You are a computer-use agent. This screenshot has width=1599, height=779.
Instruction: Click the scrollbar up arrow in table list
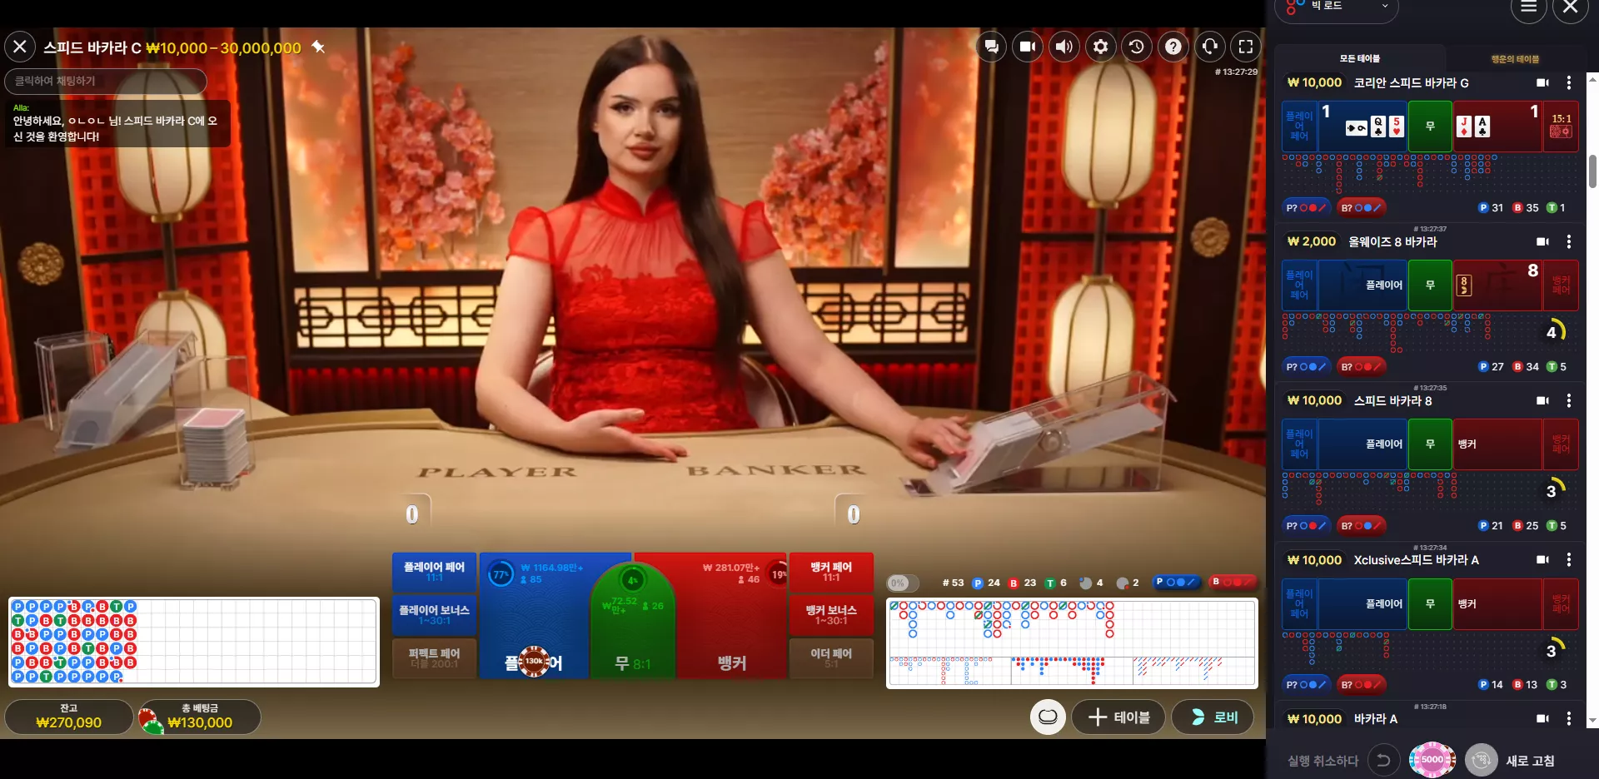(x=1592, y=78)
